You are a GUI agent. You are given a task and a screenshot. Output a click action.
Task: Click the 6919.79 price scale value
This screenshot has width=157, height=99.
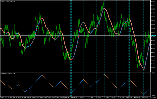coord(153,5)
